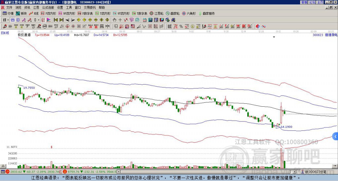This screenshot has height=181, width=338.
Task: Select the Gann fan lines tool
Action: [121, 26]
